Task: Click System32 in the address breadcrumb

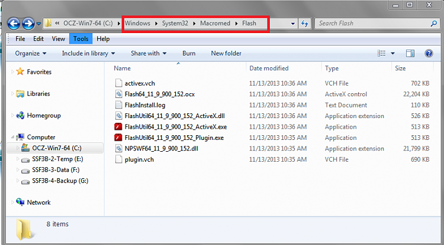Action: 175,24
